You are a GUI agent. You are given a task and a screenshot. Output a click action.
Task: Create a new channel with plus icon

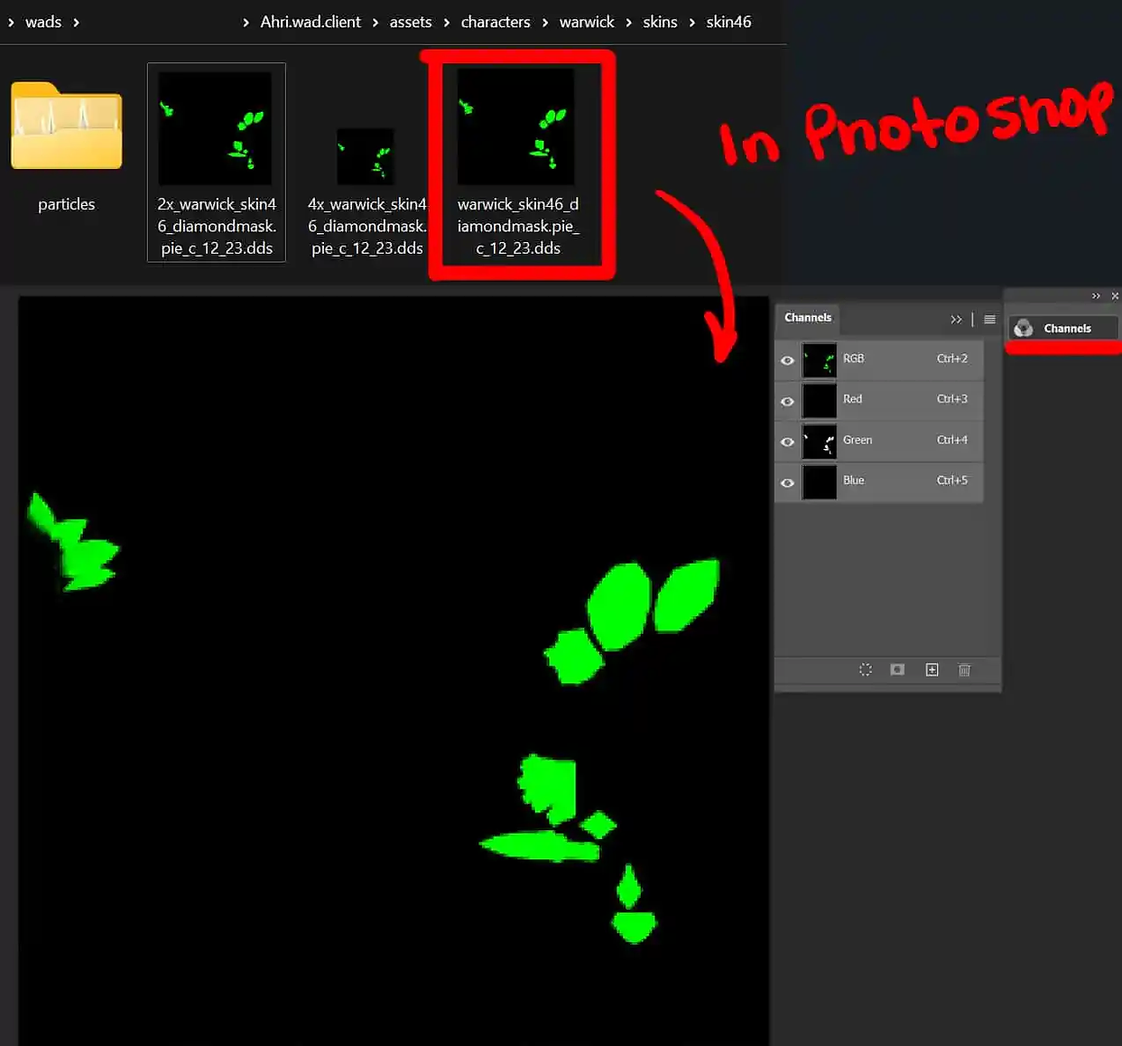932,669
